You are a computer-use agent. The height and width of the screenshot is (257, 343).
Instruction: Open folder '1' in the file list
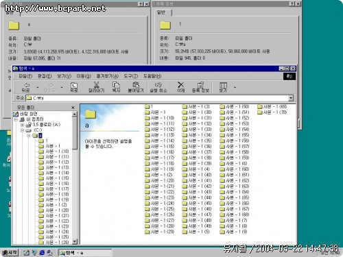pyautogui.click(x=149, y=106)
